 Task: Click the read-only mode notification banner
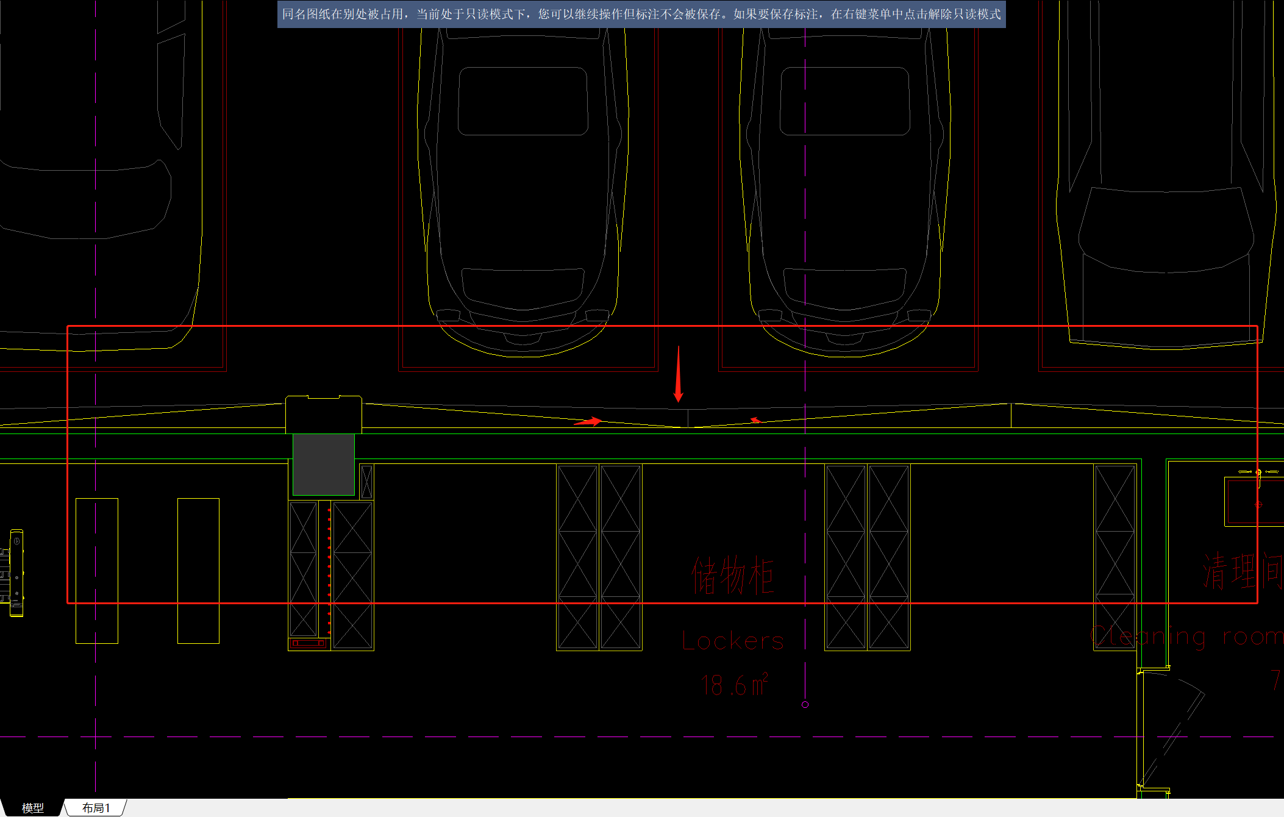(641, 14)
